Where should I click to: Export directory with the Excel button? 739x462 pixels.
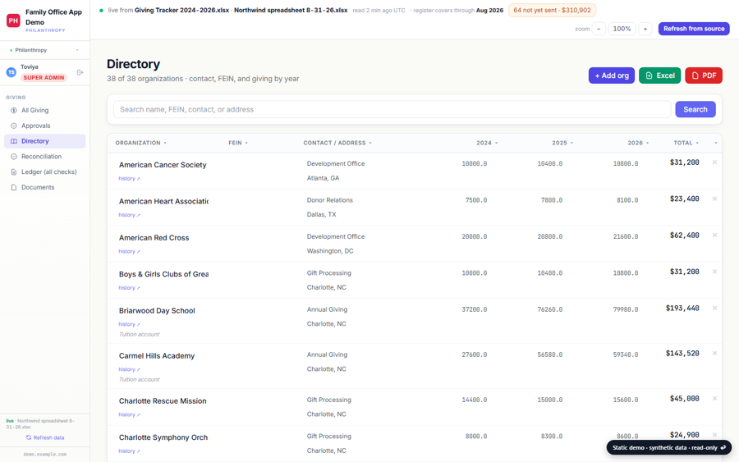click(659, 75)
